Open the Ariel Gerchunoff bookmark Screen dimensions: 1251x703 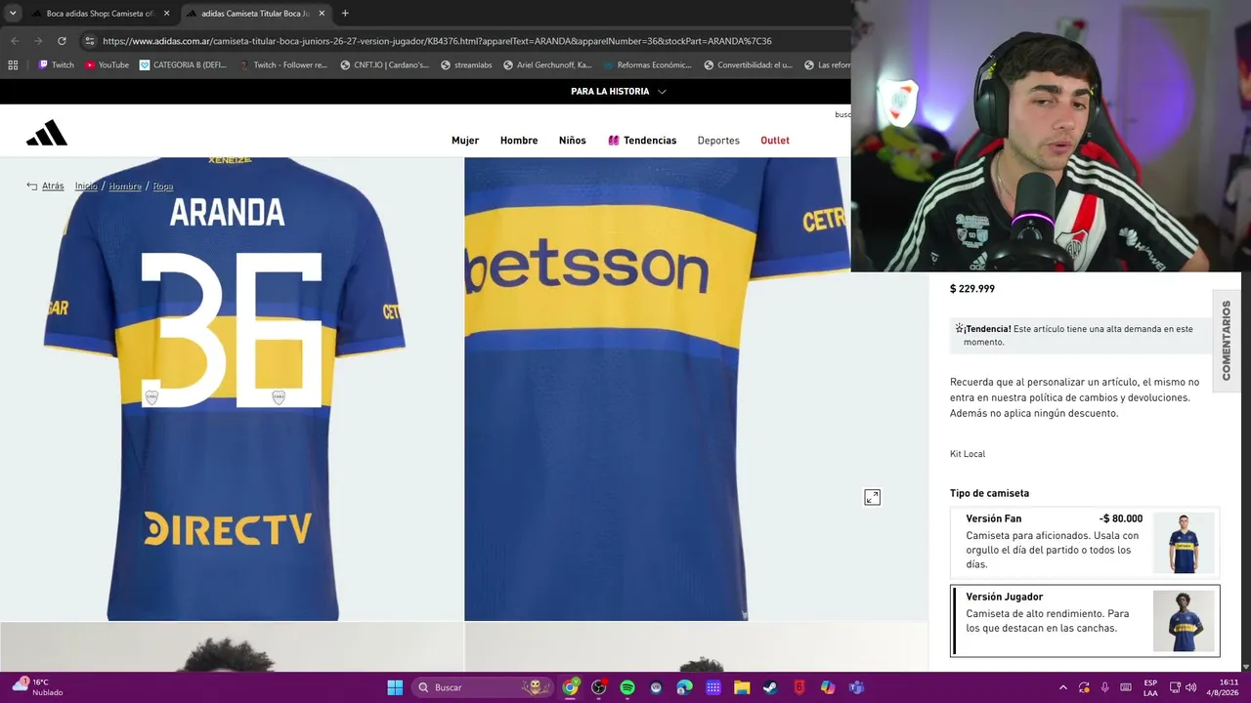click(547, 65)
